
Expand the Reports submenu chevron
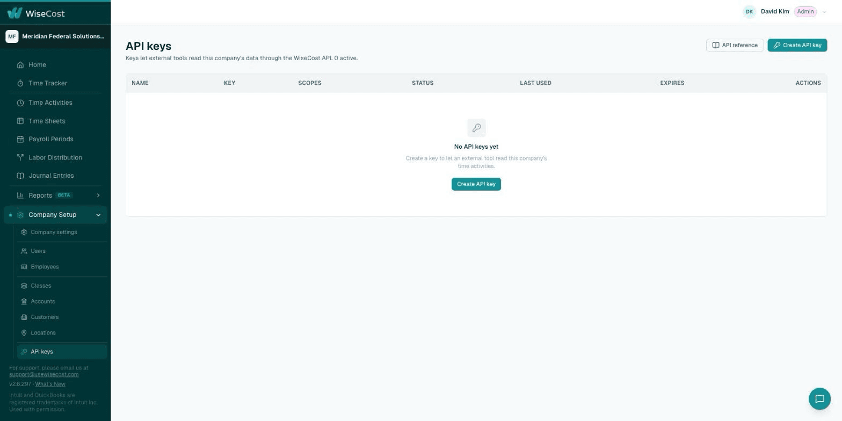[98, 195]
